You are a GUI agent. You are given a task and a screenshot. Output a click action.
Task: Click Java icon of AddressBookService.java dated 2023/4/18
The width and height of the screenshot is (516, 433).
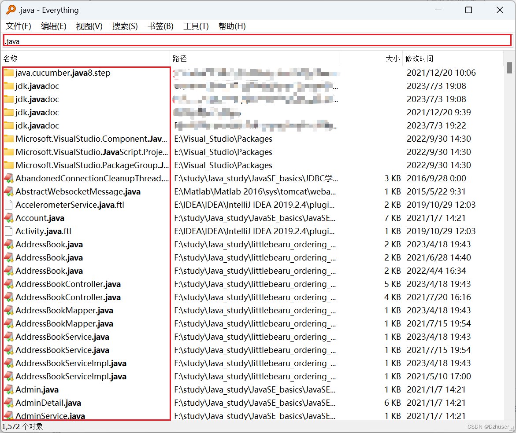click(9, 337)
